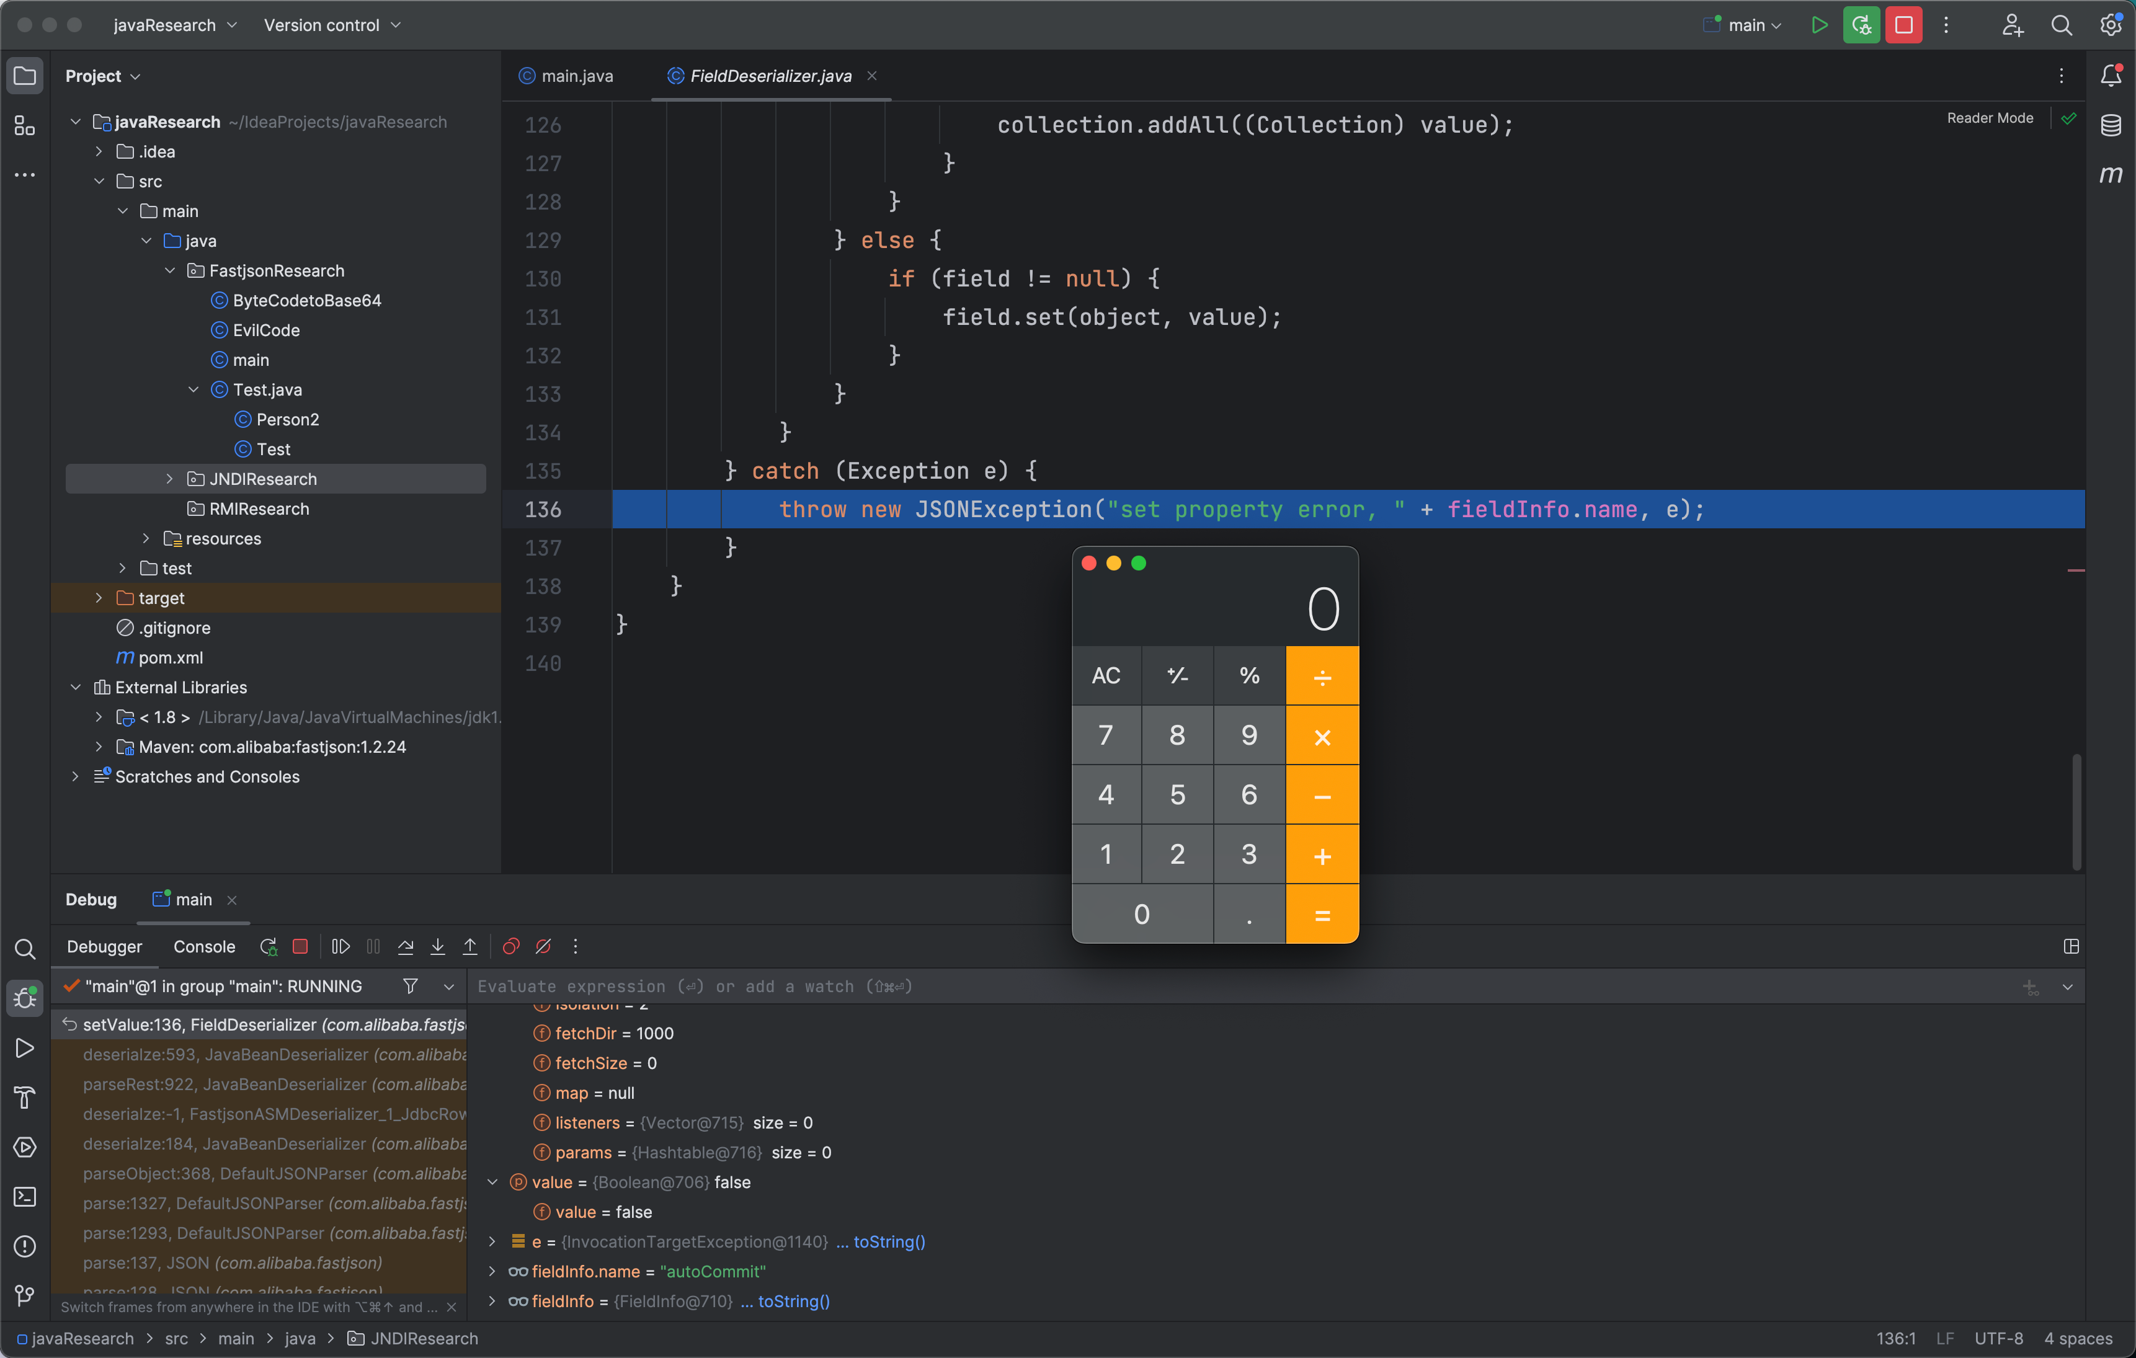Stop the running process in the top toolbar
Viewport: 2136px width, 1358px height.
[1903, 25]
